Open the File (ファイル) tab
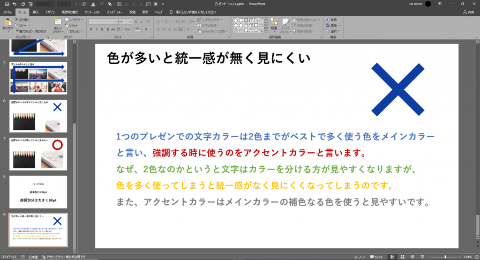This screenshot has width=480, height=260. (7, 12)
